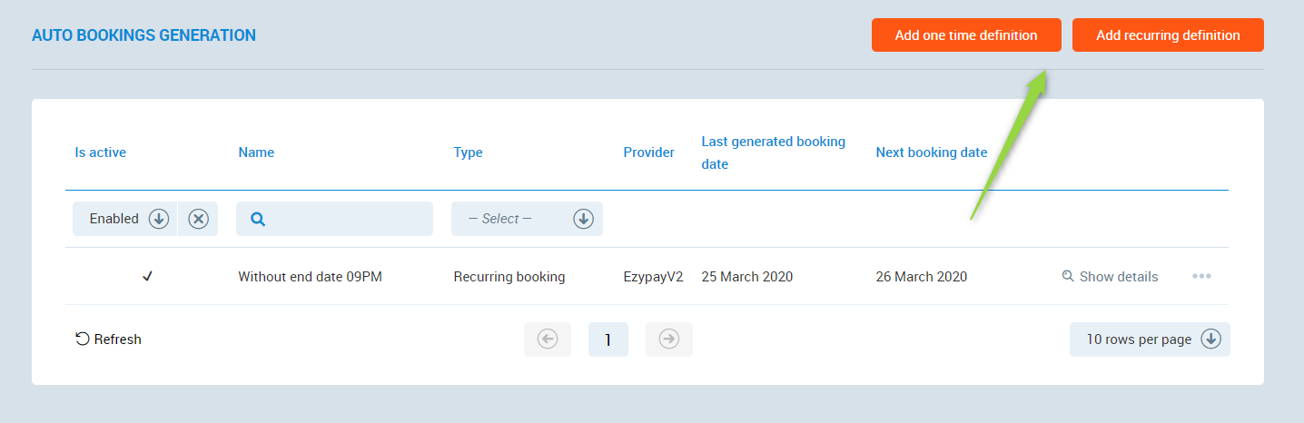Click the Add one time definition button
This screenshot has width=1304, height=423.
point(966,35)
